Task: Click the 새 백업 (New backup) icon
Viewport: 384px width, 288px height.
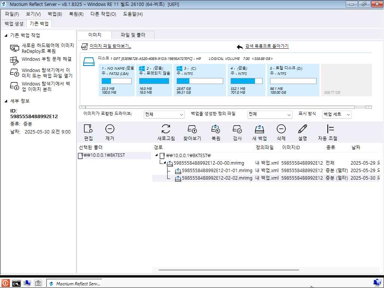Action: [259, 129]
